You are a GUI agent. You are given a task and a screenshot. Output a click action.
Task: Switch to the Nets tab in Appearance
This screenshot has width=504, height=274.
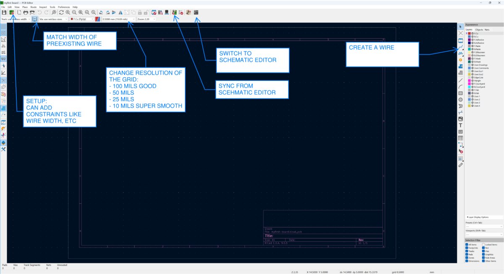click(x=486, y=30)
